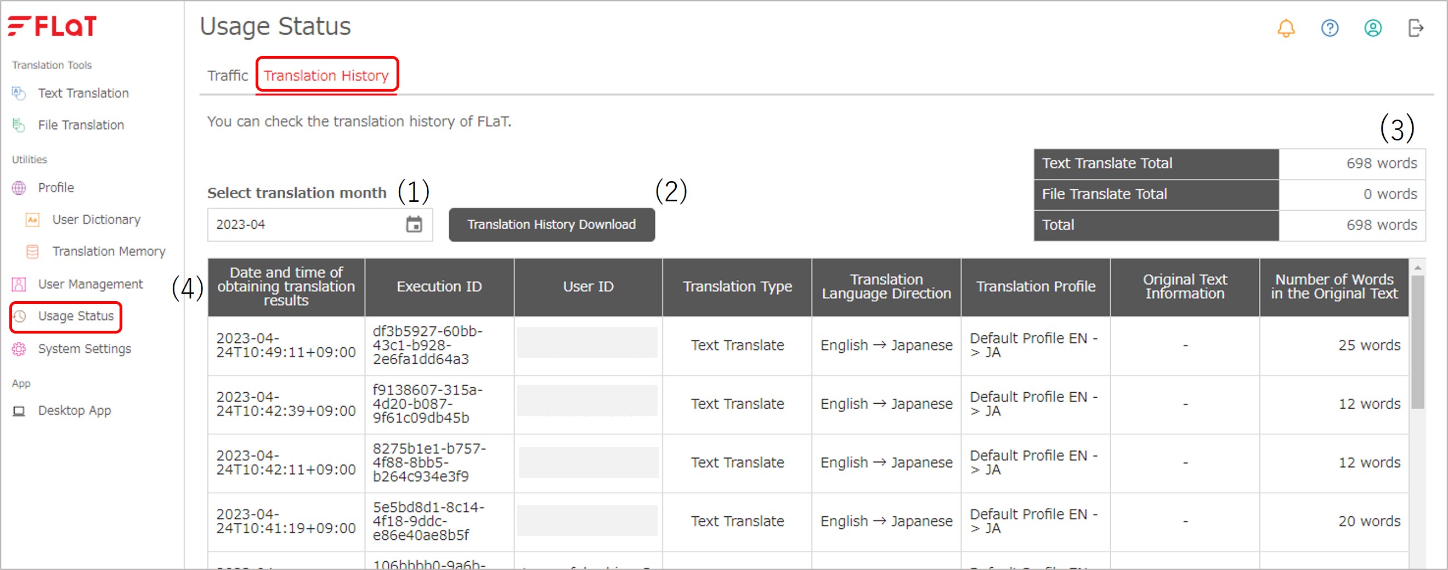
Task: Switch to the Traffic tab
Action: click(228, 75)
